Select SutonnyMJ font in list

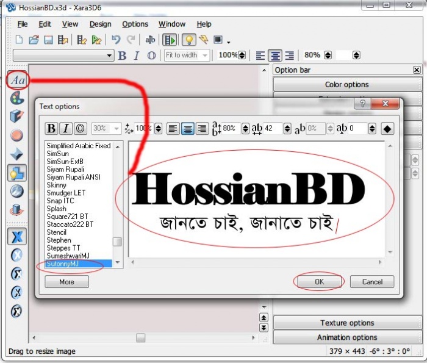(x=79, y=264)
